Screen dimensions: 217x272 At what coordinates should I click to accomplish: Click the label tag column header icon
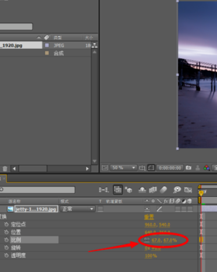pyautogui.click(x=47, y=37)
